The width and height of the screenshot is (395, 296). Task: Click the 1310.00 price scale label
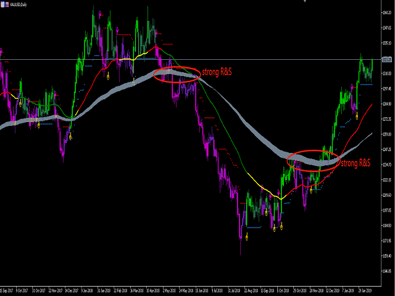tap(387, 73)
